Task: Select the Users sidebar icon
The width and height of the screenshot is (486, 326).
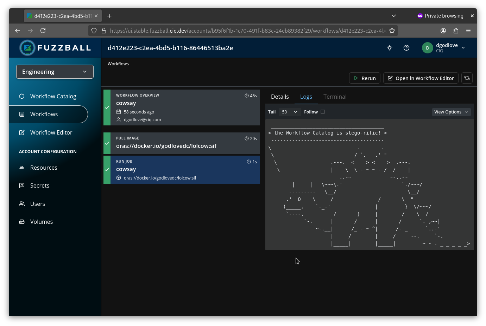Action: click(21, 204)
